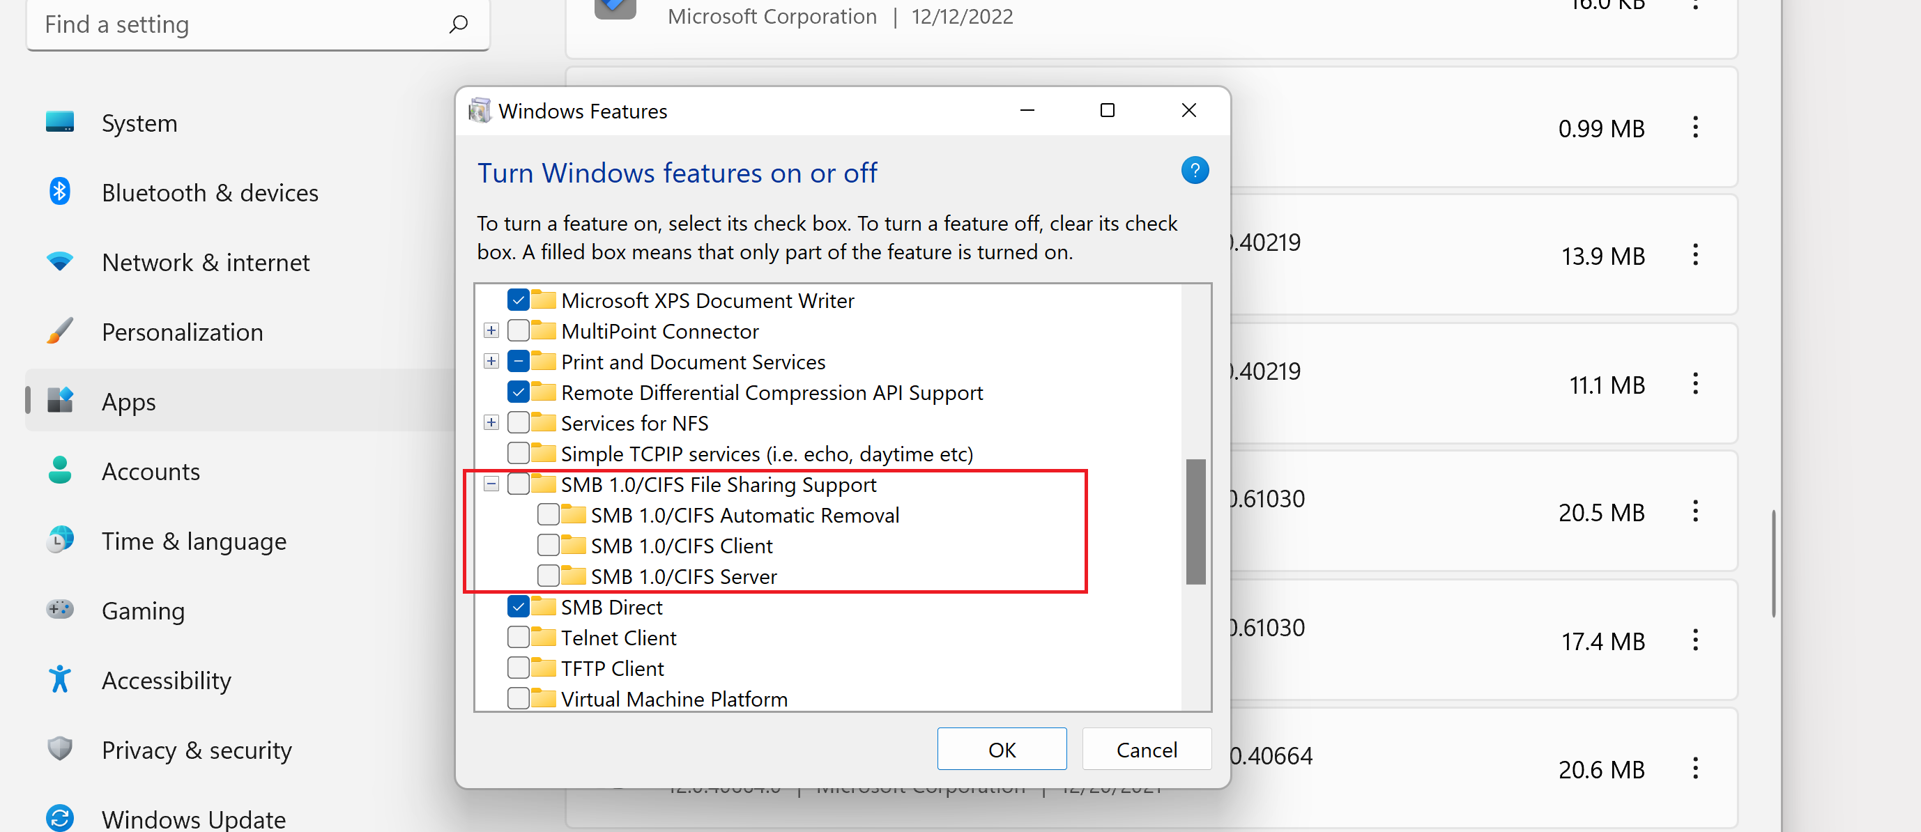Open the Accessibility settings icon
Image resolution: width=1921 pixels, height=832 pixels.
[59, 679]
